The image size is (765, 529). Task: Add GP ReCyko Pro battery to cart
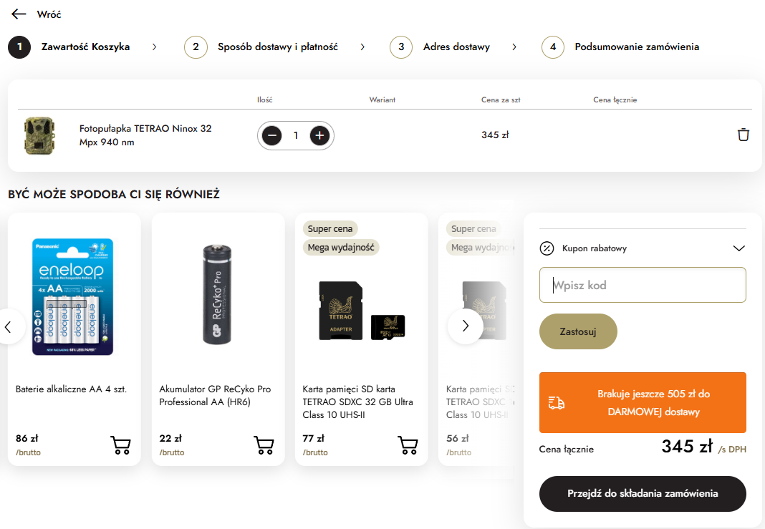(x=264, y=445)
